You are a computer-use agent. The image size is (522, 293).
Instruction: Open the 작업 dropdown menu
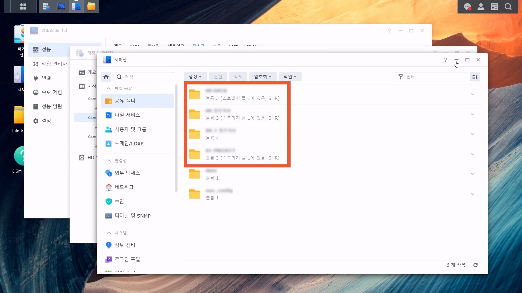[290, 77]
